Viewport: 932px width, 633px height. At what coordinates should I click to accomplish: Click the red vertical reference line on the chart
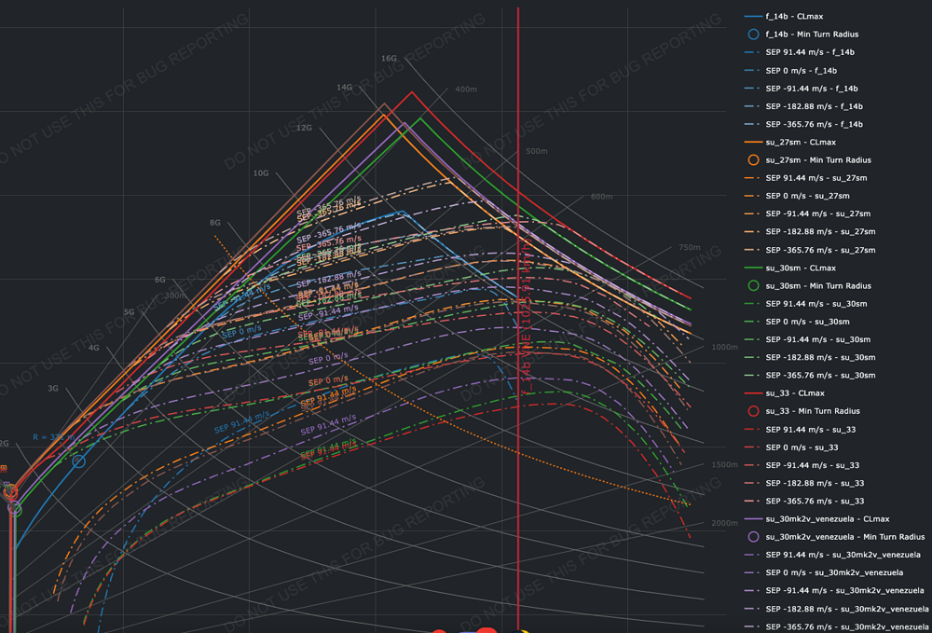pyautogui.click(x=518, y=326)
